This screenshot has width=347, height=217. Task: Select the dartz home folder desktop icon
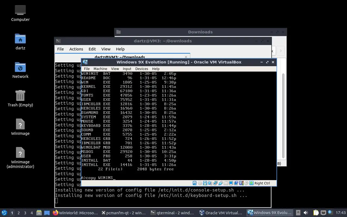pyautogui.click(x=20, y=42)
